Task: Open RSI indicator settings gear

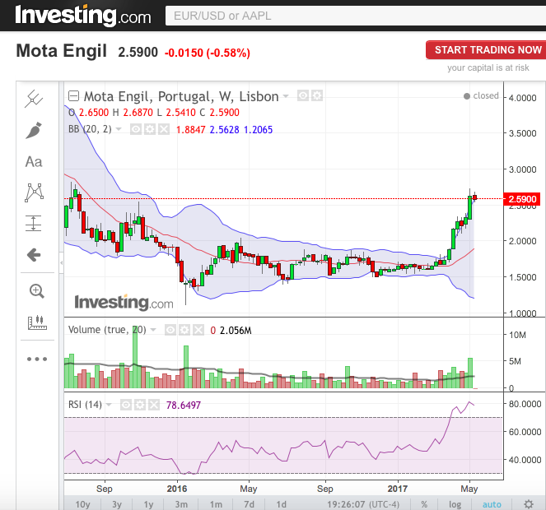Action: (x=140, y=405)
